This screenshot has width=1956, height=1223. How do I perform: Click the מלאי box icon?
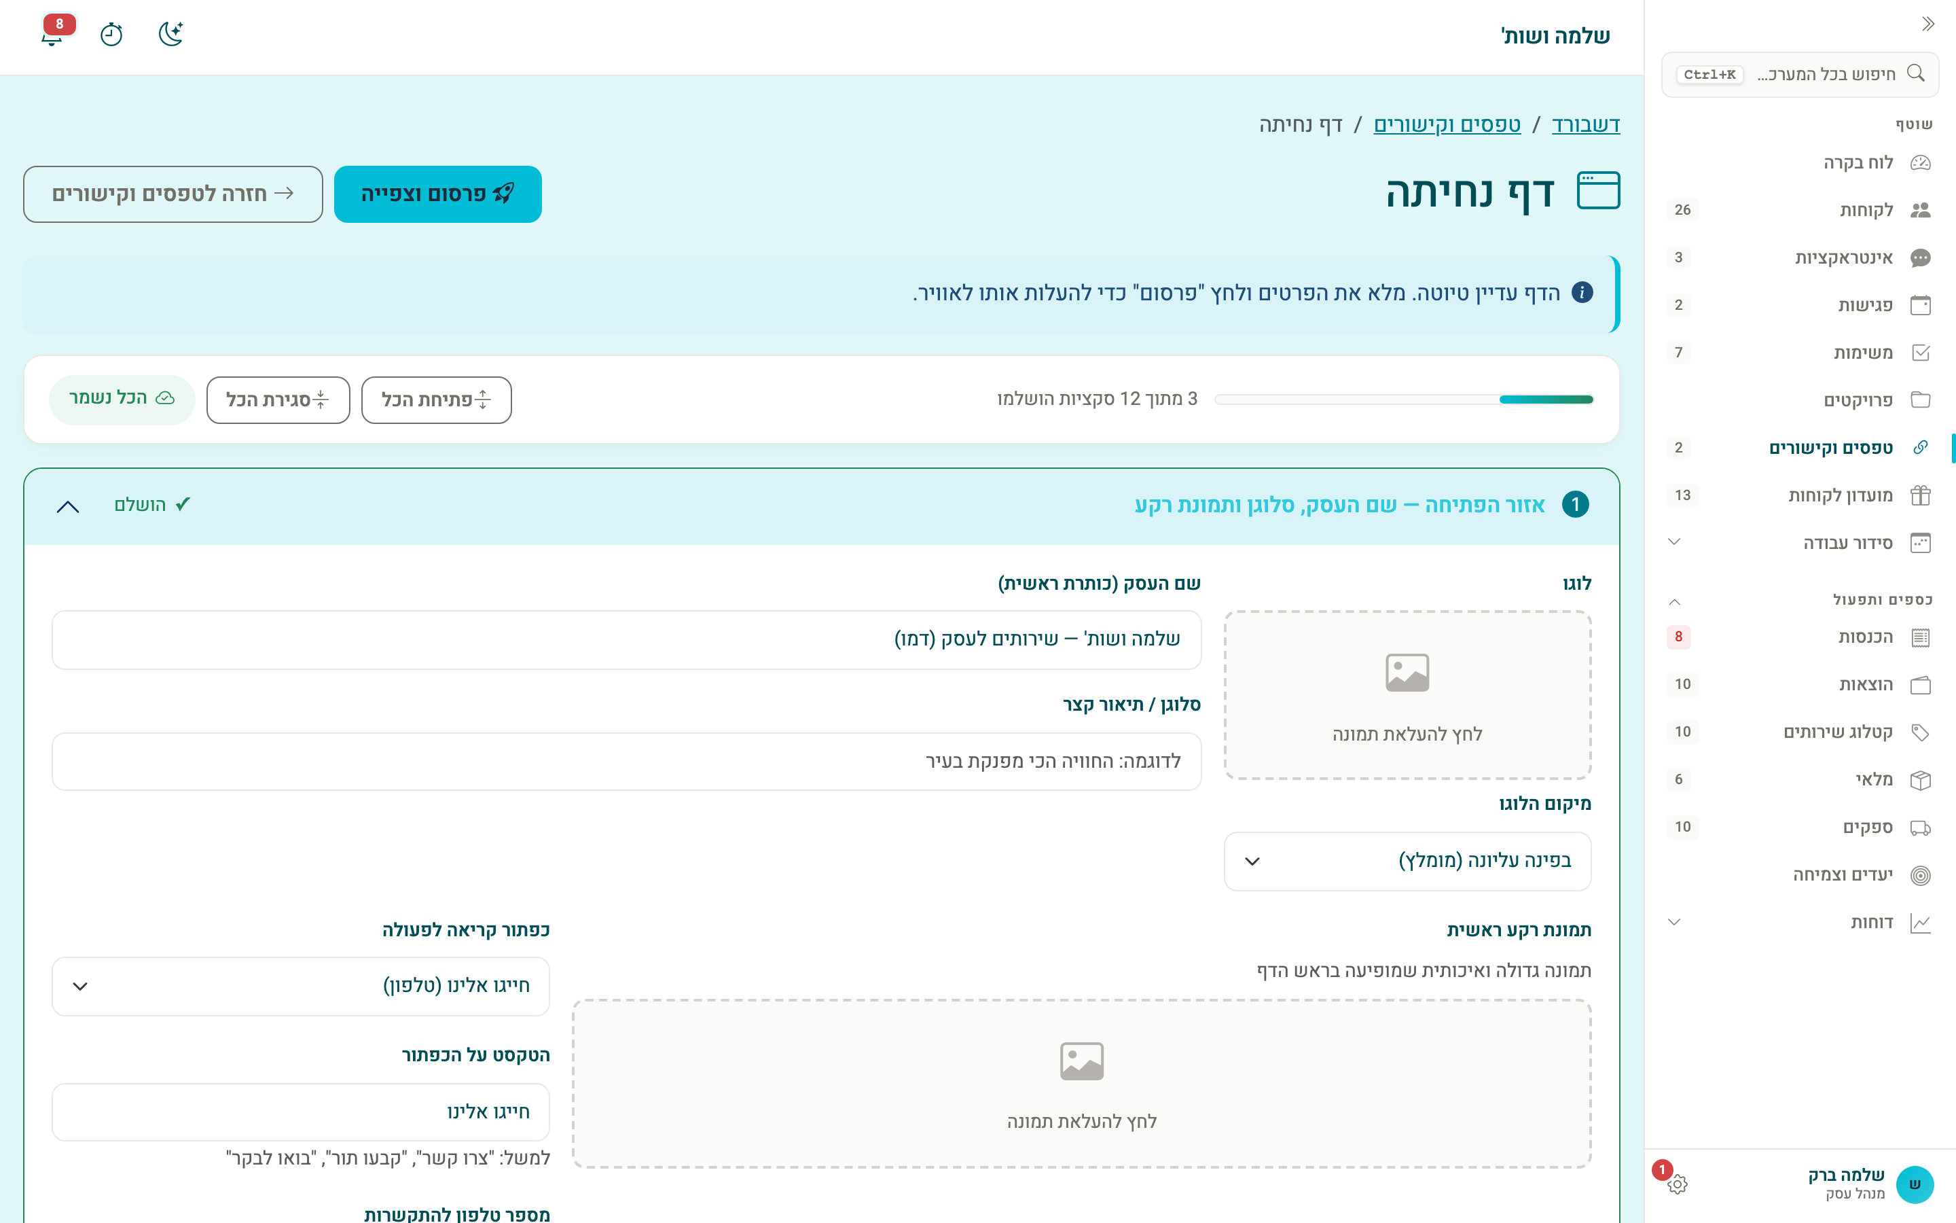pyautogui.click(x=1921, y=780)
